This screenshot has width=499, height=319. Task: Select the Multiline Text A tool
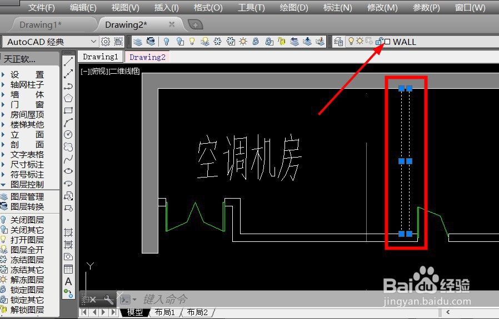[x=68, y=281]
